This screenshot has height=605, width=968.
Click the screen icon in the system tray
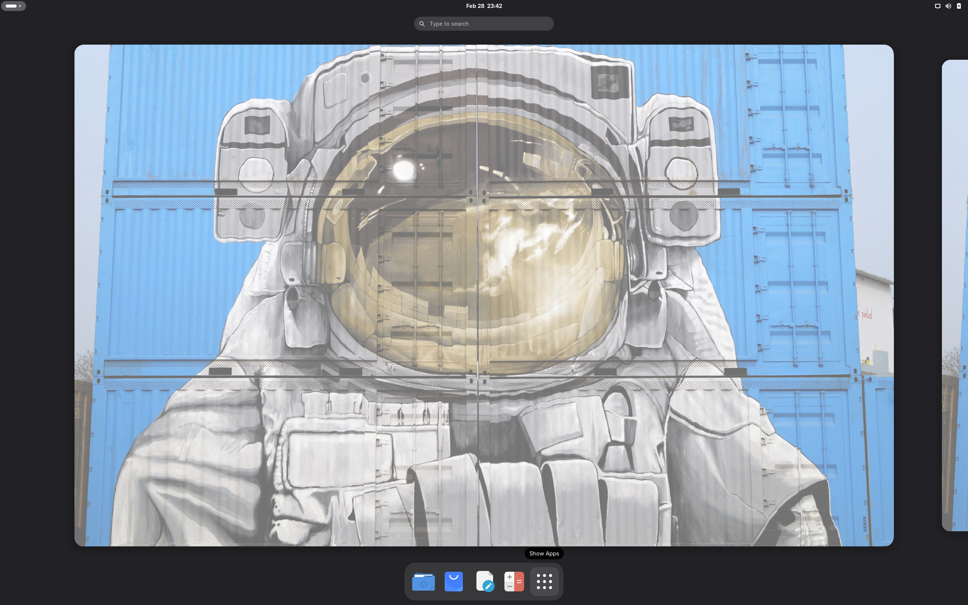click(x=937, y=6)
